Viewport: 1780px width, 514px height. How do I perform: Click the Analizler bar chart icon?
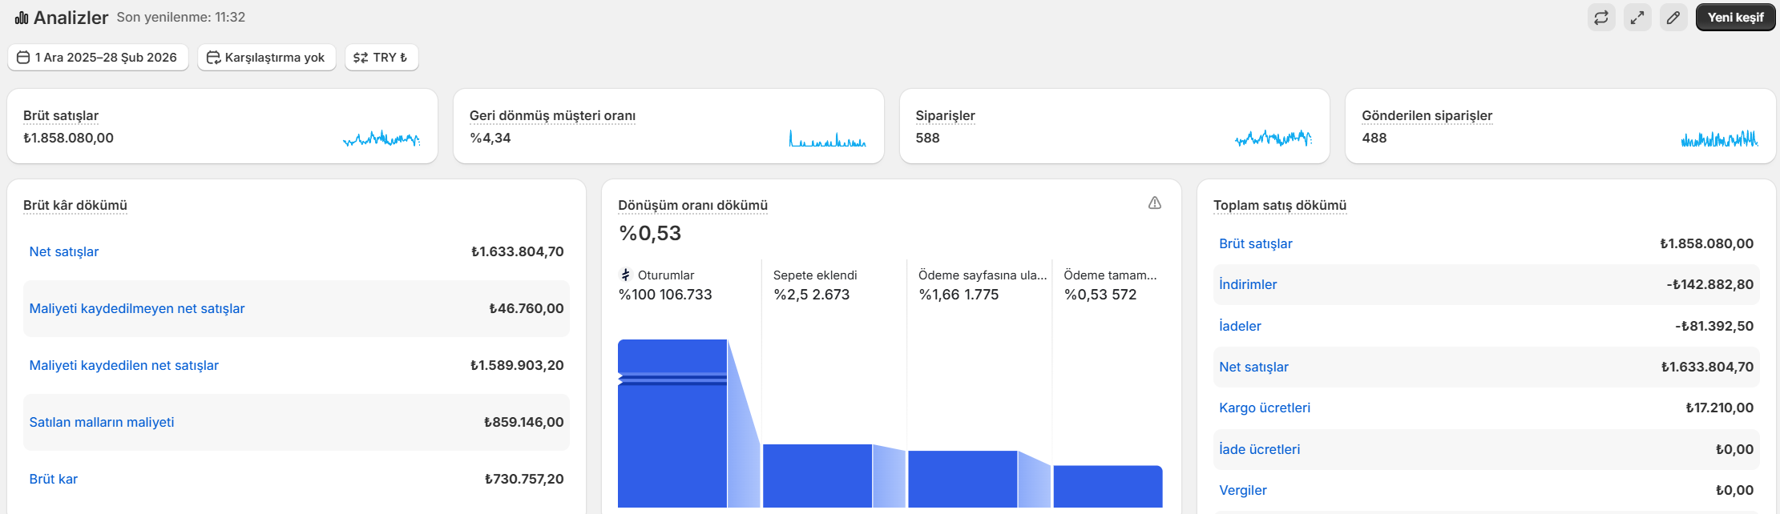click(x=22, y=18)
